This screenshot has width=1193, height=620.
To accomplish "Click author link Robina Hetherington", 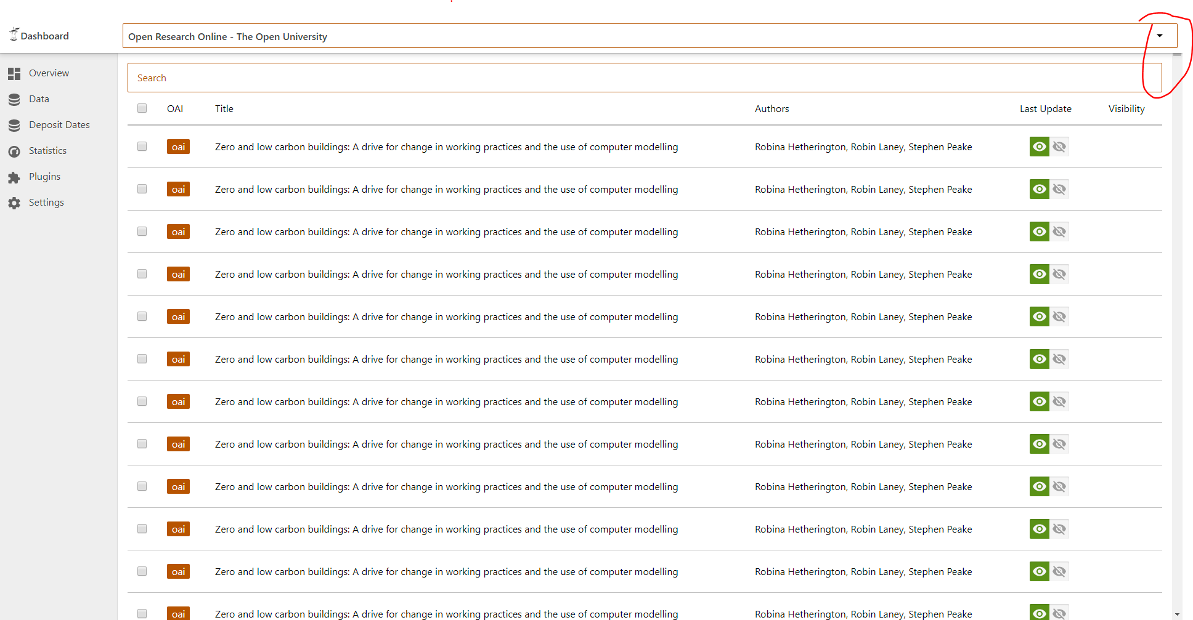I will [799, 147].
